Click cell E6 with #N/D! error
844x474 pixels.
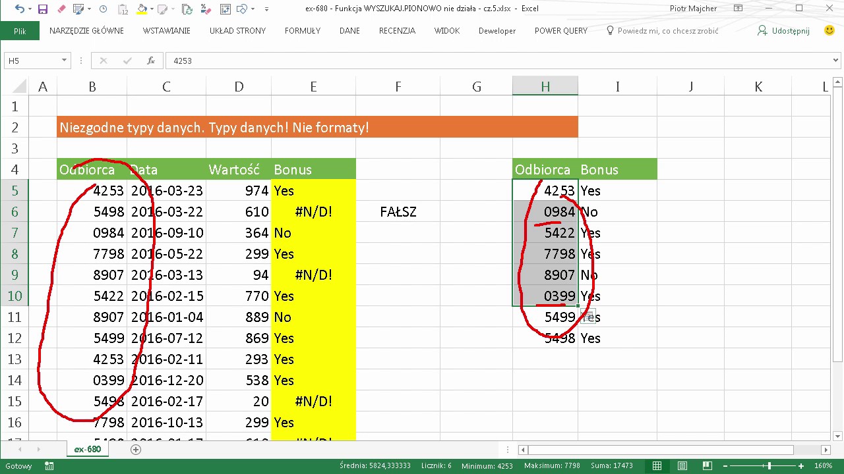click(x=313, y=211)
